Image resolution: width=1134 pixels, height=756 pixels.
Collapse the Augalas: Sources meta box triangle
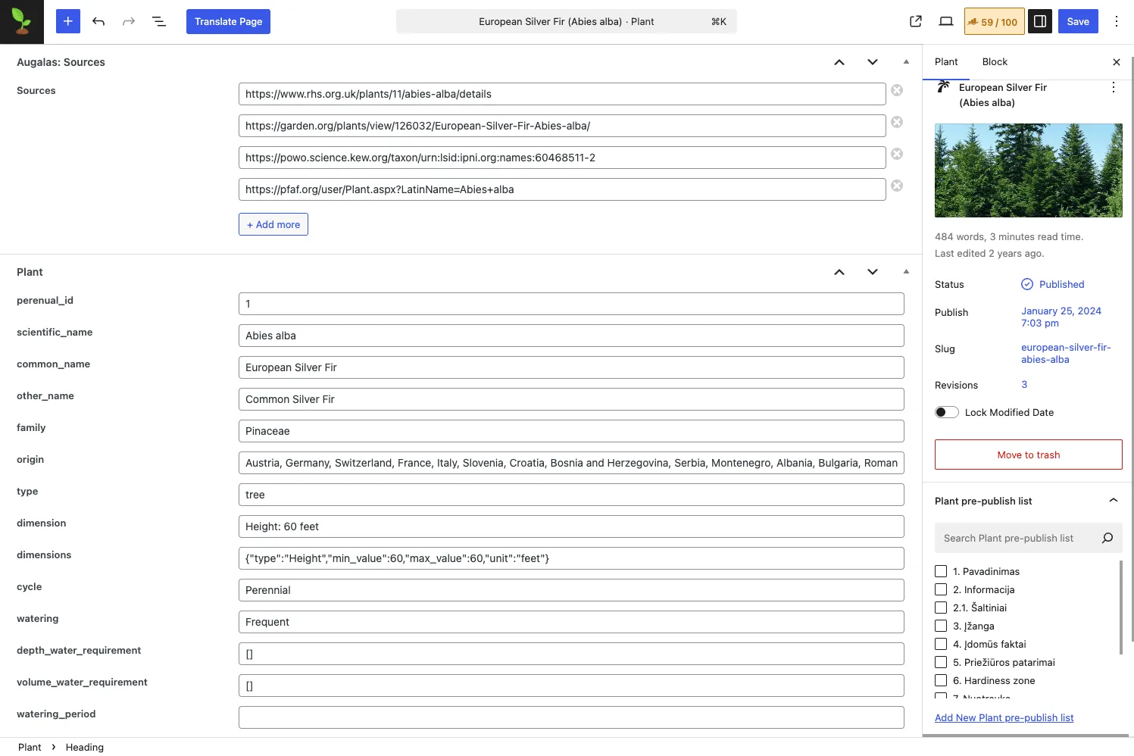(906, 62)
